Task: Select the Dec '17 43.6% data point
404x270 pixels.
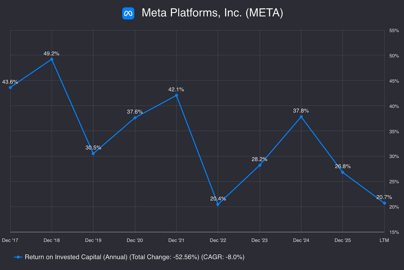Action: [10, 87]
